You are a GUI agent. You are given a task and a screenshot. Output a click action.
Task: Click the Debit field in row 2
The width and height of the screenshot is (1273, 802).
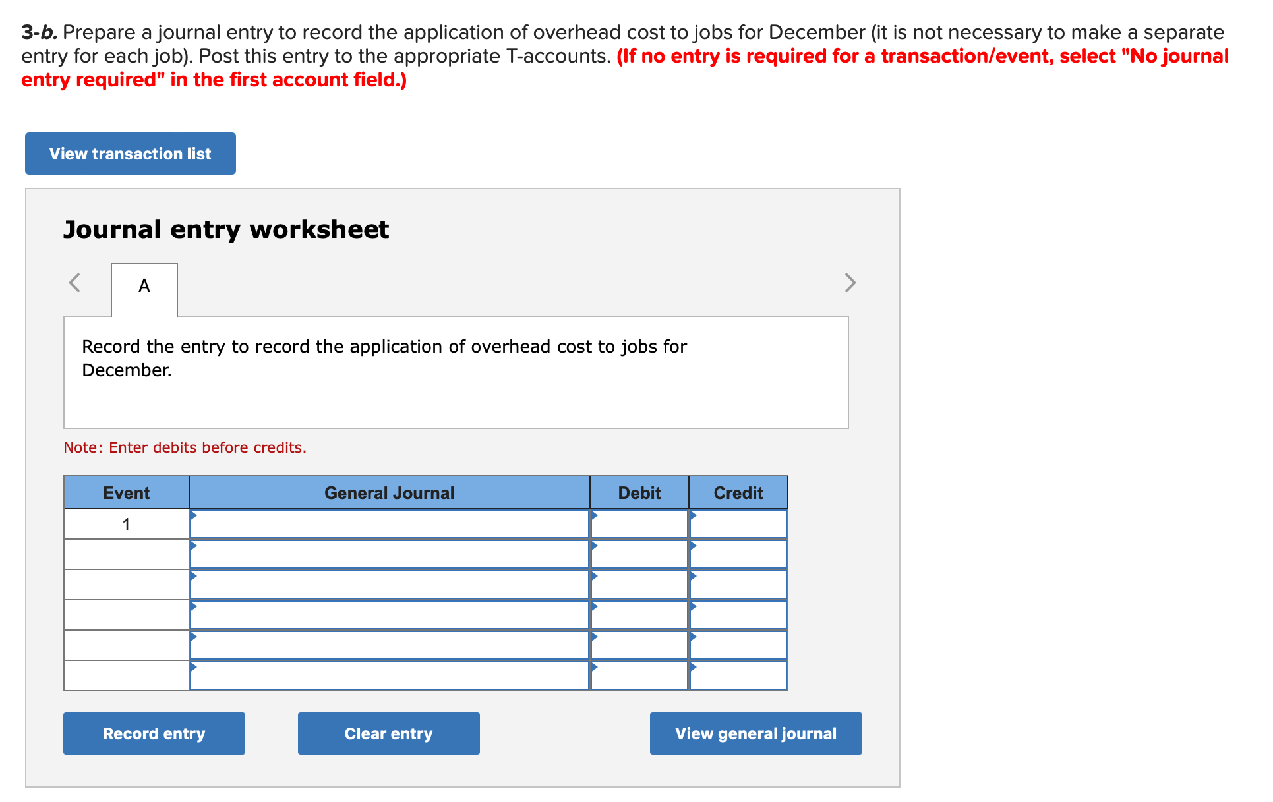click(x=638, y=554)
